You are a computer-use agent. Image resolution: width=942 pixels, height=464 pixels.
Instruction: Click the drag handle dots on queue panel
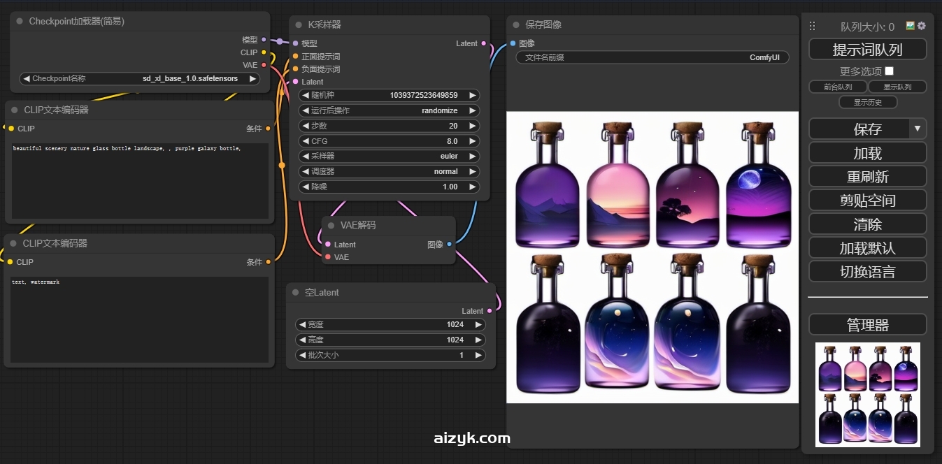[x=813, y=26]
